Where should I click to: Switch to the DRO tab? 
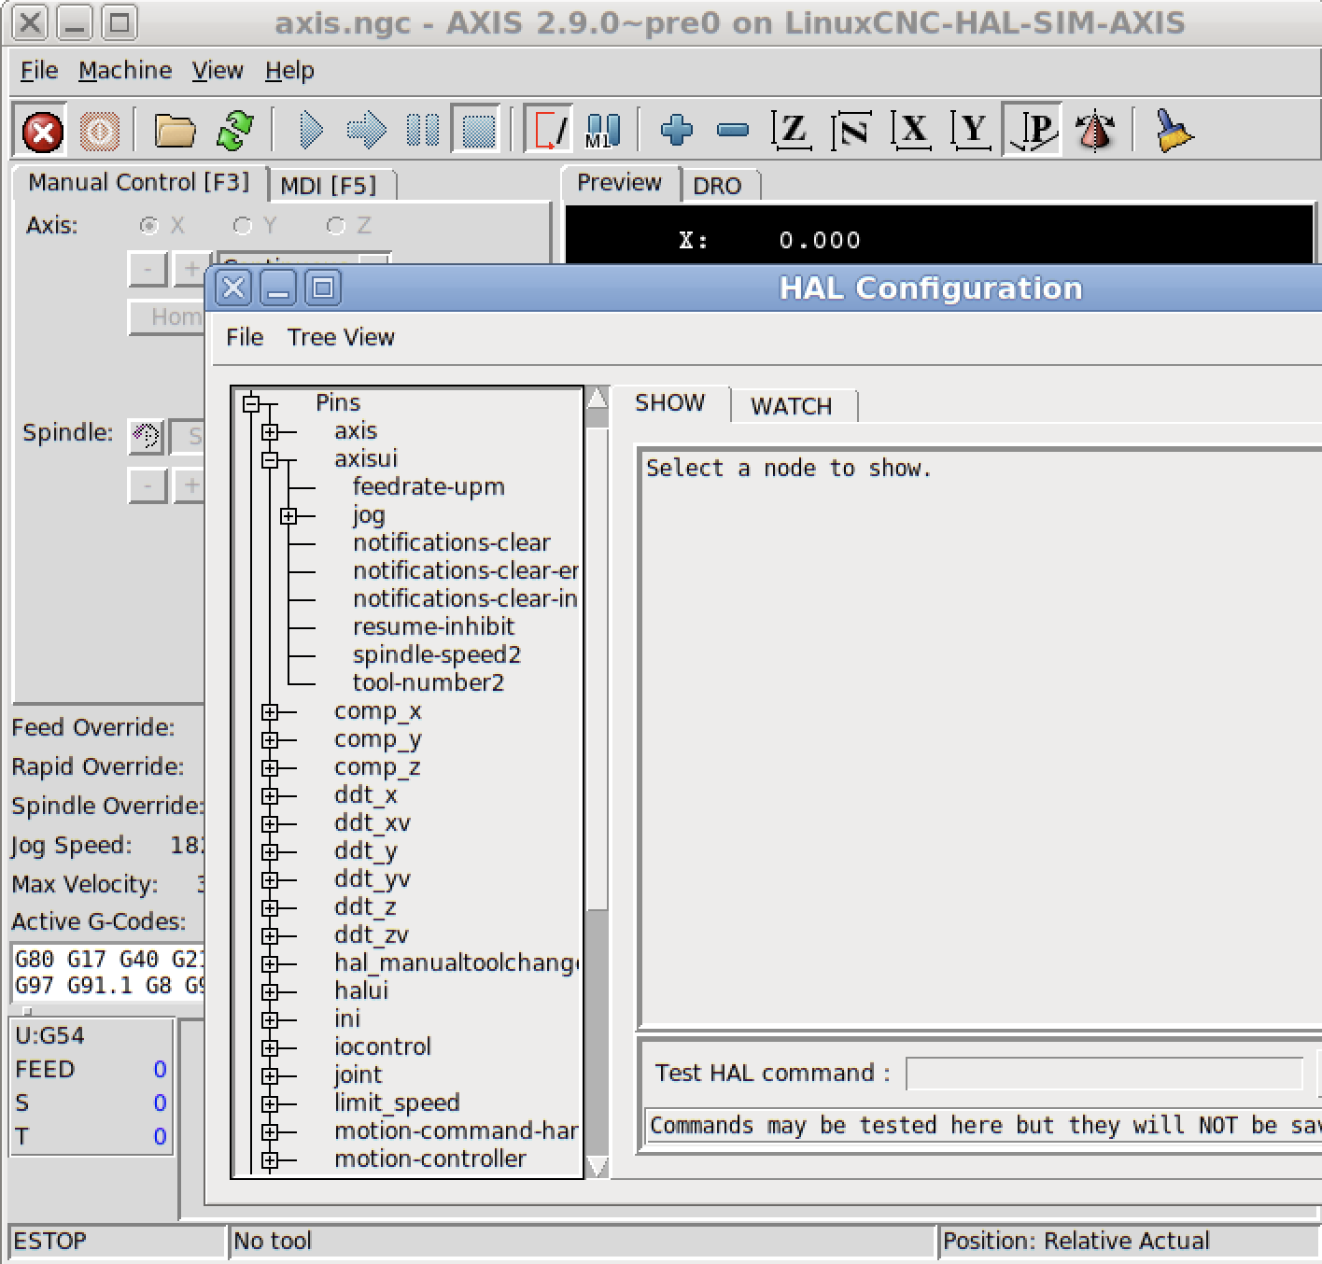718,185
